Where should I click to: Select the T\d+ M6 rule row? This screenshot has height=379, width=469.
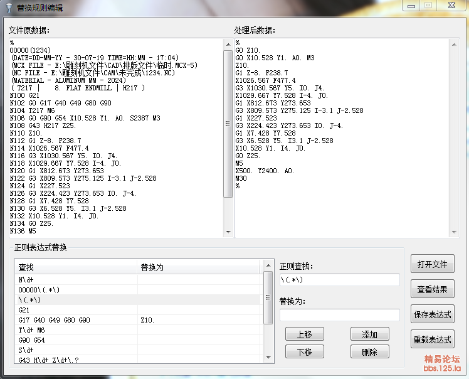pos(139,330)
